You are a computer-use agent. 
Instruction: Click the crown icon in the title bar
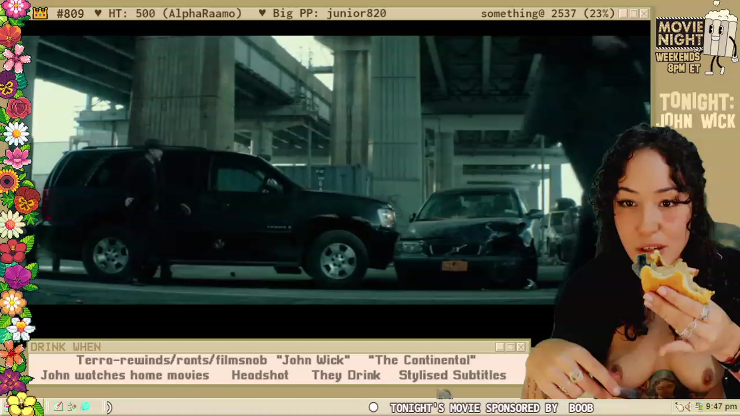click(40, 13)
